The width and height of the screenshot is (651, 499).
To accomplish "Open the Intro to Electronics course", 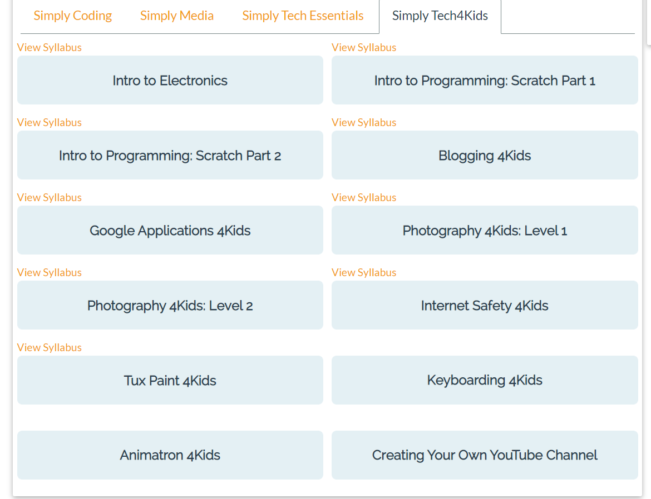I will tap(170, 81).
